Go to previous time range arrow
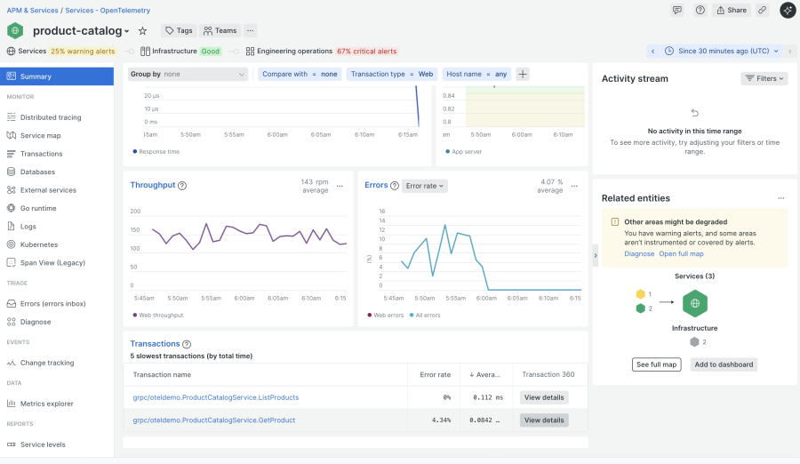The width and height of the screenshot is (800, 464). [x=652, y=51]
